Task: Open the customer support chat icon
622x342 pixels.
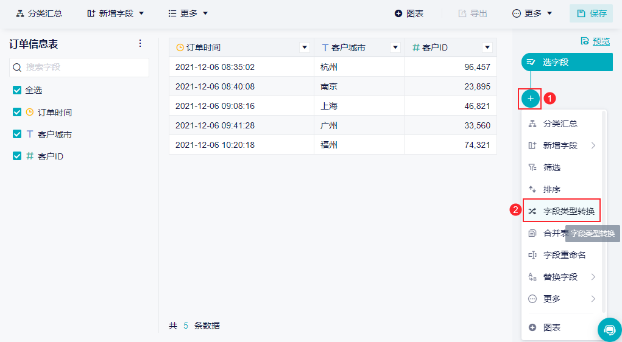Action: pyautogui.click(x=609, y=329)
